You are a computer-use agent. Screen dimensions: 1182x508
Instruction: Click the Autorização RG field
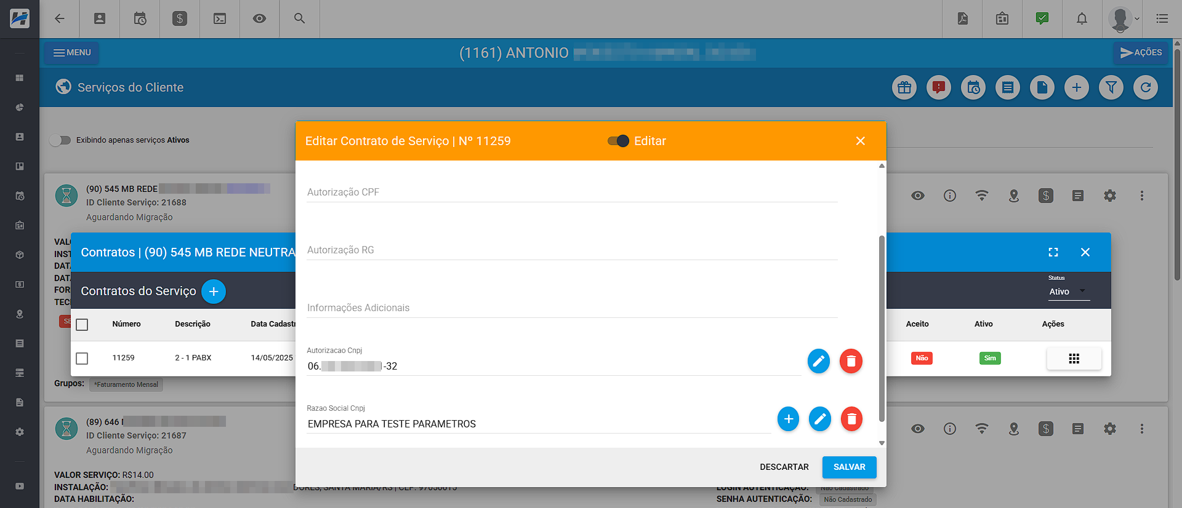(572, 250)
